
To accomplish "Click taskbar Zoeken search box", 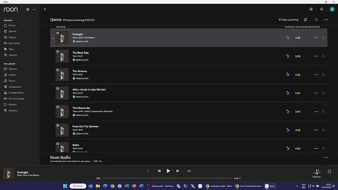I will [x=78, y=186].
